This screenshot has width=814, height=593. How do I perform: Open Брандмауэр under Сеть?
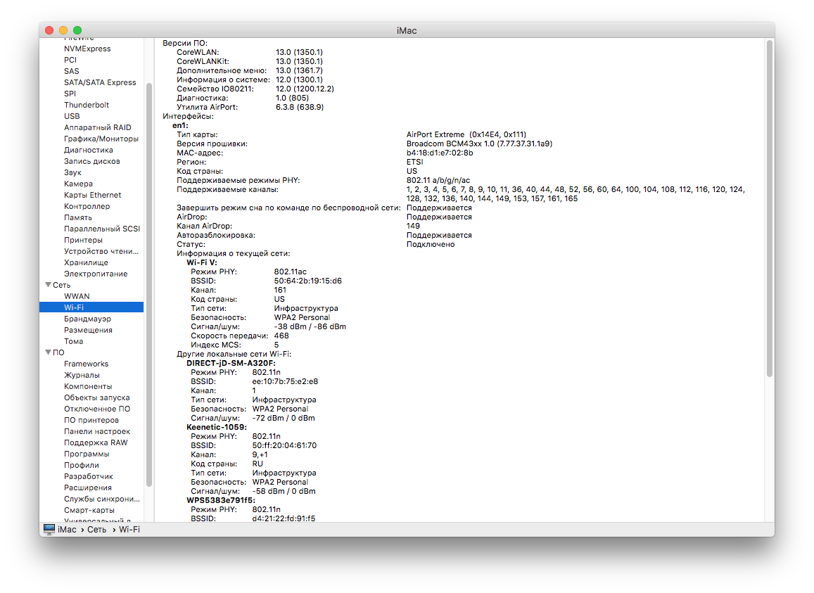[x=87, y=319]
